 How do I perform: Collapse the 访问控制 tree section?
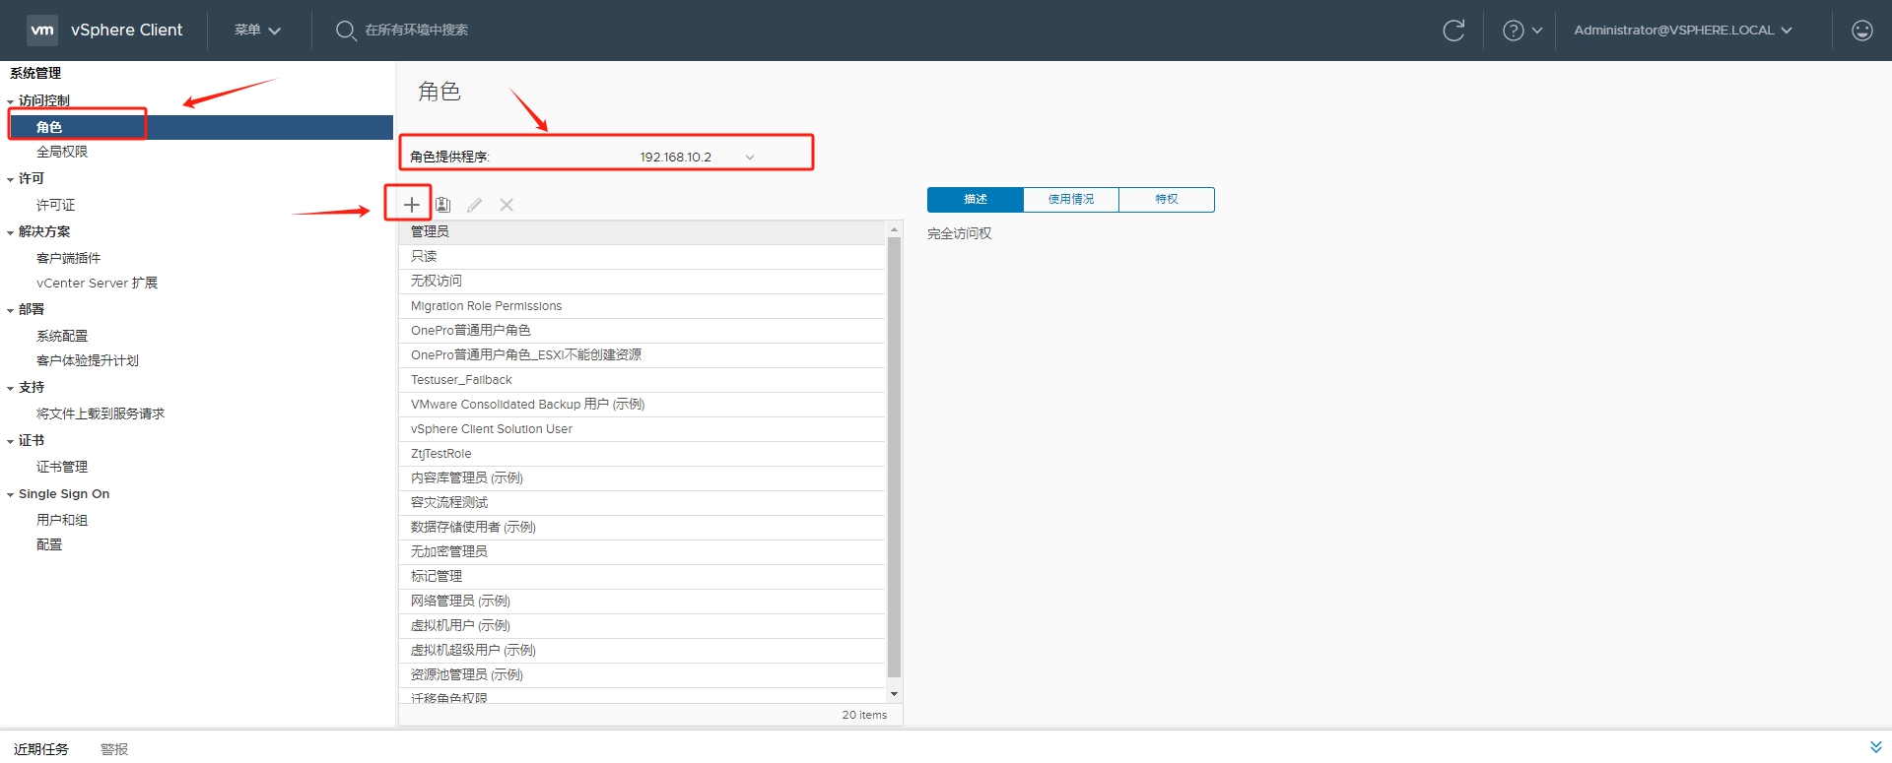point(11,101)
